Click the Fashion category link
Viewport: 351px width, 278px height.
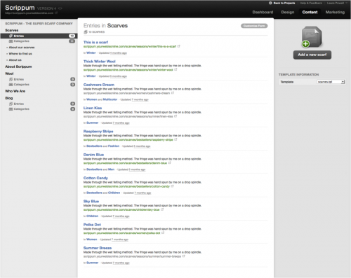click(x=114, y=146)
